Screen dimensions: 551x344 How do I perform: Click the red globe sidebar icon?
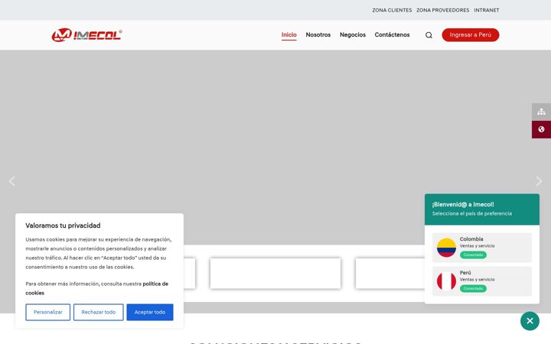click(x=541, y=129)
